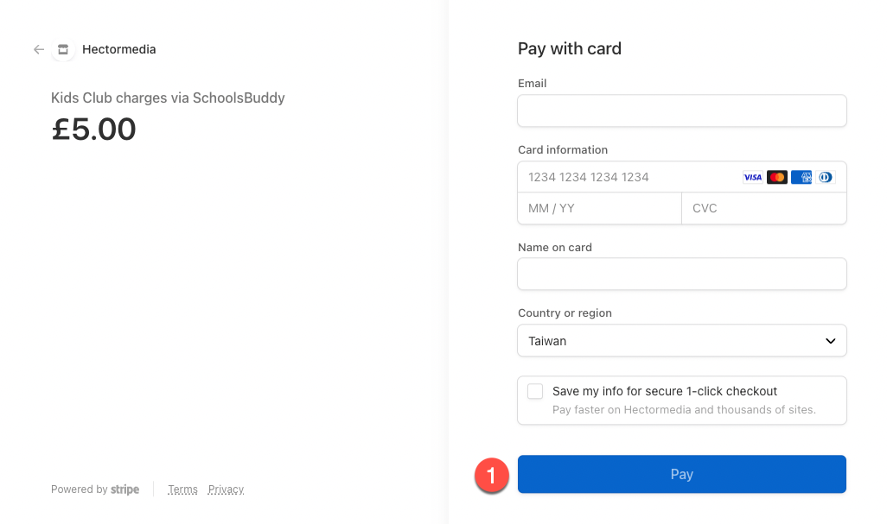Open the Privacy link
The height and width of the screenshot is (524, 887).
(226, 489)
